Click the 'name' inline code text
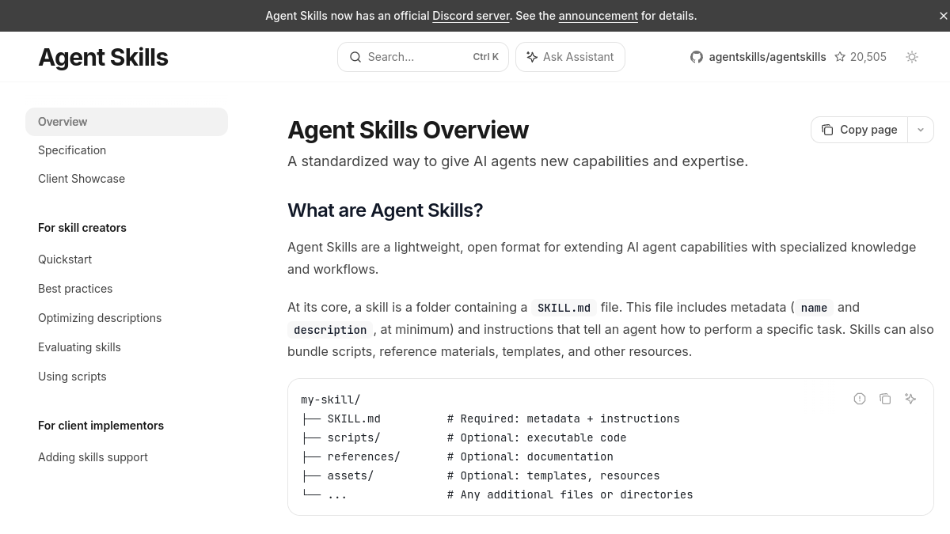 [814, 308]
